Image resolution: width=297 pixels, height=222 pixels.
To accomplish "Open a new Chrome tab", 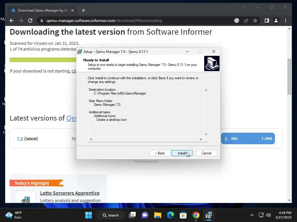I will coord(84,10).
